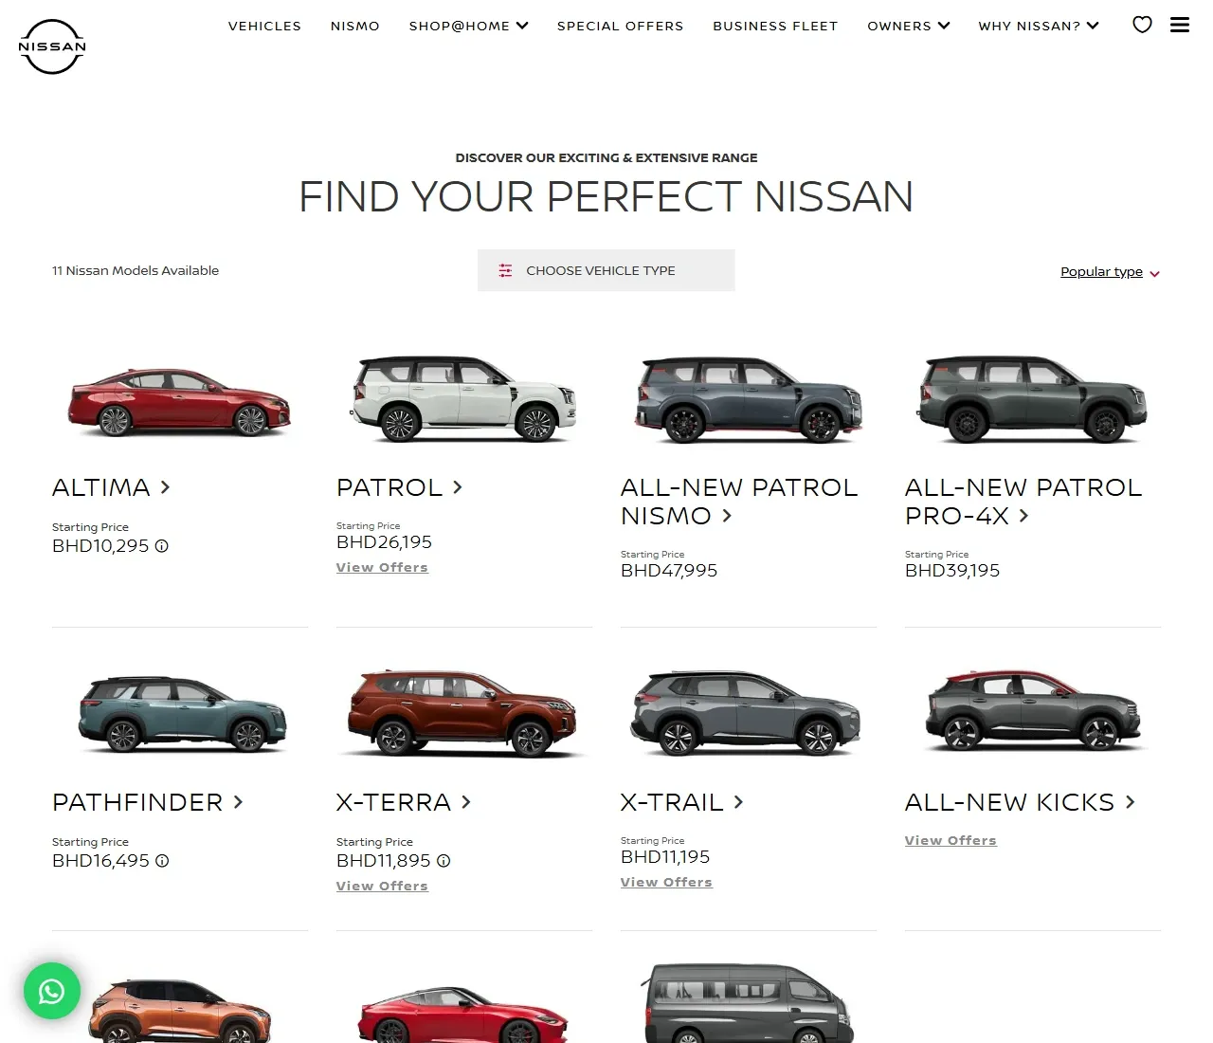This screenshot has width=1213, height=1043.
Task: Open the hamburger menu icon
Action: pos(1180,25)
